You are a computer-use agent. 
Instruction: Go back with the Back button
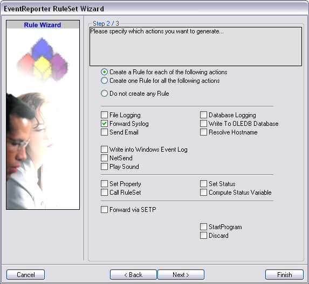tap(133, 274)
